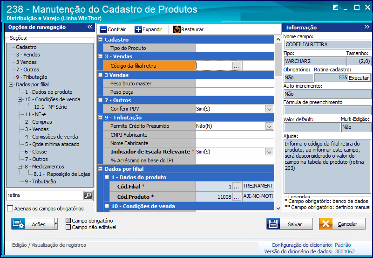Click the Restaurar orange arrow icon
The width and height of the screenshot is (373, 258).
click(x=177, y=29)
